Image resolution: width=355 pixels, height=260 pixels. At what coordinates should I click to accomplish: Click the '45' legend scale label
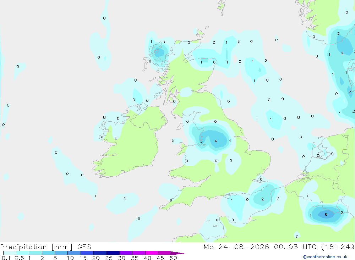coord(160,258)
